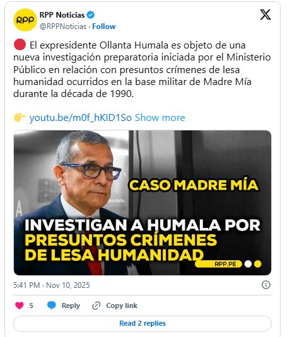This screenshot has width=292, height=337.
Task: Click the blue verified badge
Action: (x=91, y=15)
